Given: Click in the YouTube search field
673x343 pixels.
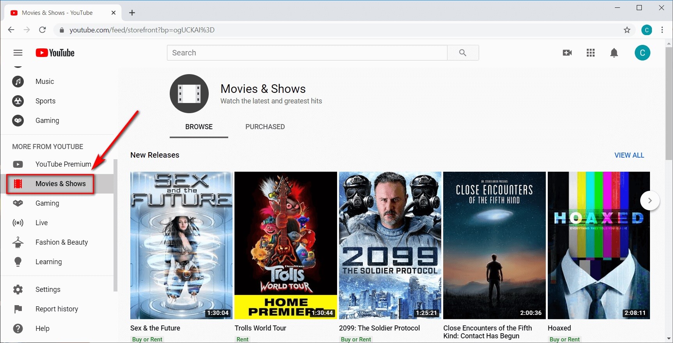Looking at the screenshot, I should click(x=307, y=53).
